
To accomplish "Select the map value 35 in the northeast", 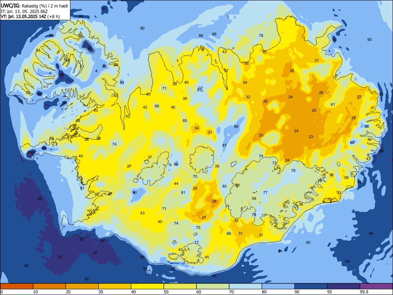I will click(x=264, y=52).
